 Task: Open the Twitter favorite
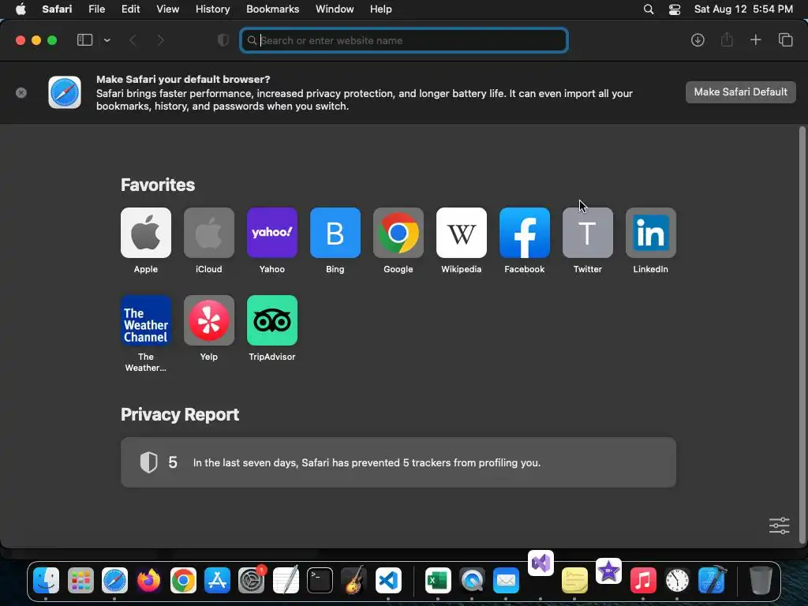pyautogui.click(x=587, y=233)
